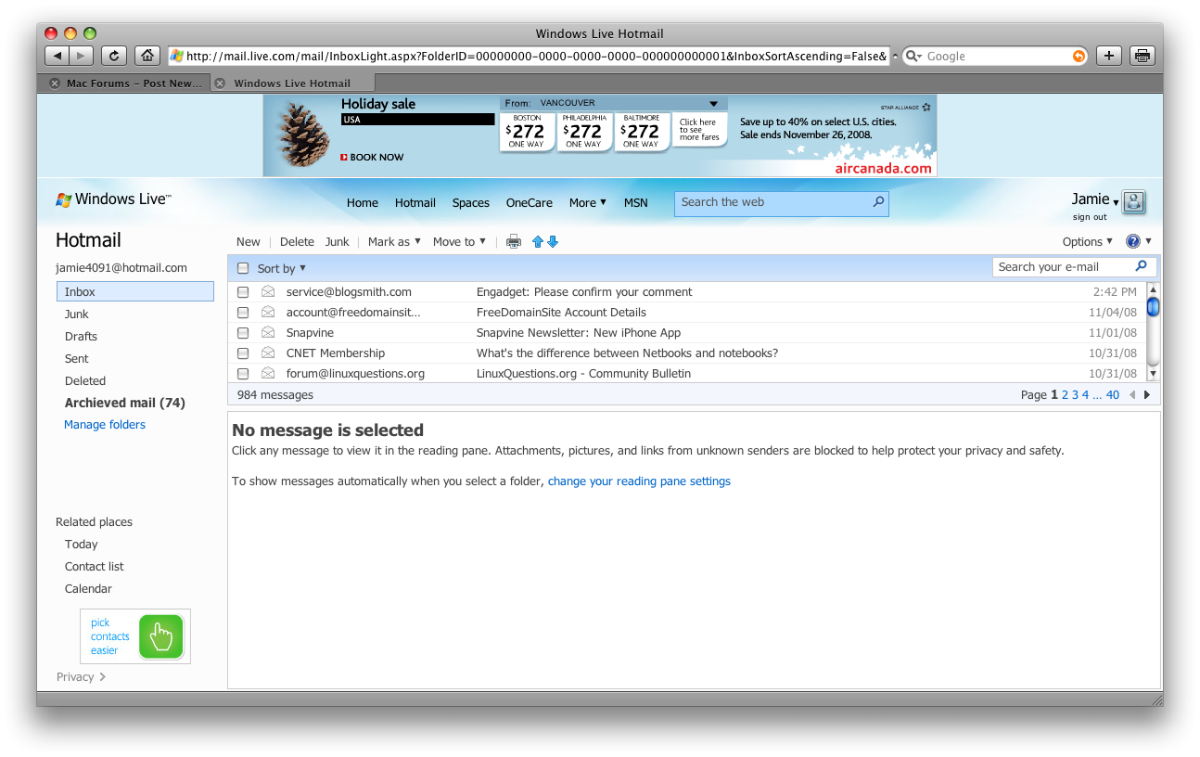The width and height of the screenshot is (1200, 757).
Task: Click the blue up arrow icon
Action: click(x=538, y=242)
